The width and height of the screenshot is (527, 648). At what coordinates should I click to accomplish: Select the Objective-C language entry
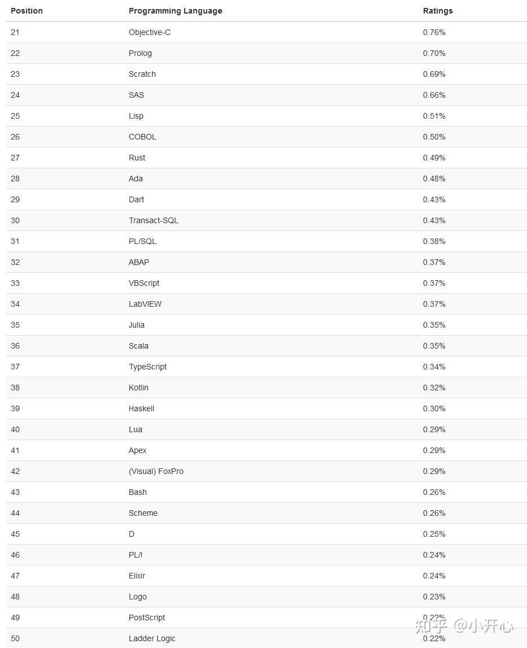149,32
